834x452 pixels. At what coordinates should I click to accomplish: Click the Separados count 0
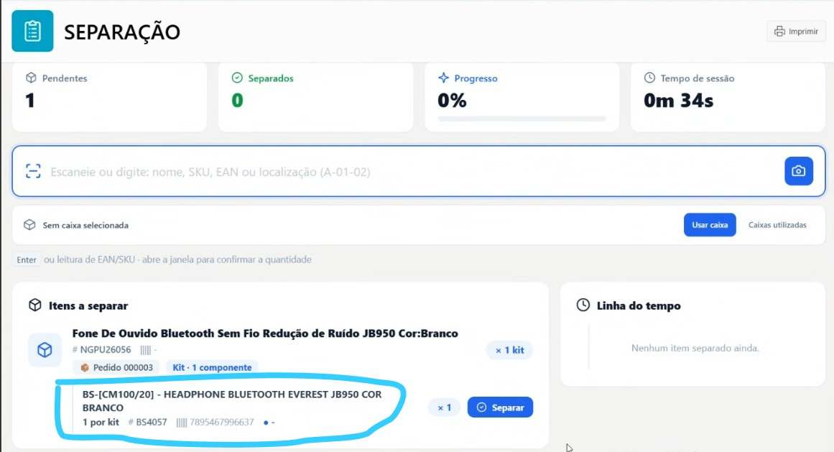[237, 101]
